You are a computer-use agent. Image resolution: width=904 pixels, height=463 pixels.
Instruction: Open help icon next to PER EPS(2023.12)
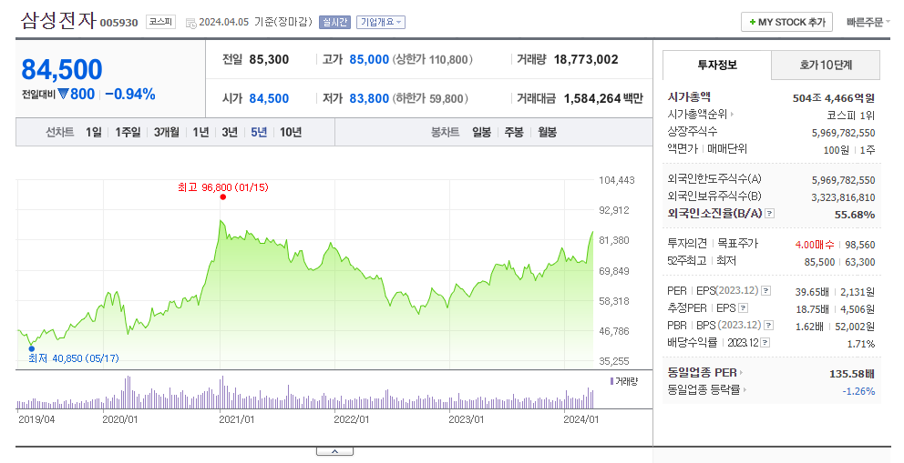(765, 290)
